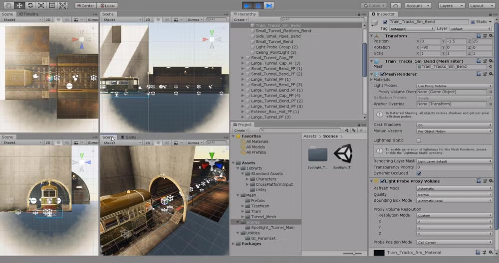Disable the Mesh Renderer component checkbox
The width and height of the screenshot is (499, 263).
(x=382, y=74)
